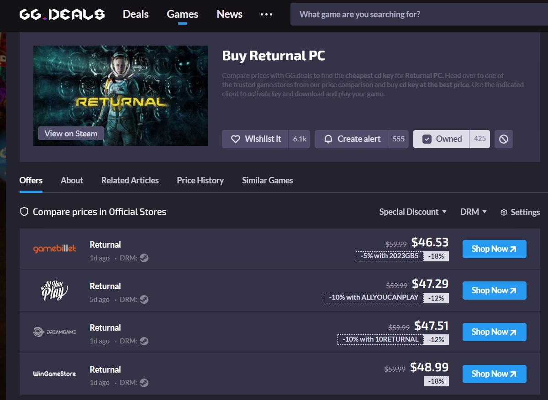The height and width of the screenshot is (400, 548).
Task: Click the 555 alert count
Action: [x=399, y=139]
